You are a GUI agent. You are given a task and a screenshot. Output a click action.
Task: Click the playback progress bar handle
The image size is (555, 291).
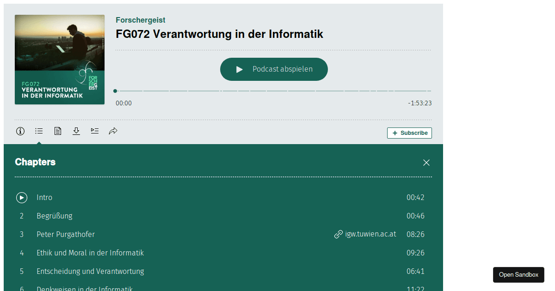pos(115,91)
